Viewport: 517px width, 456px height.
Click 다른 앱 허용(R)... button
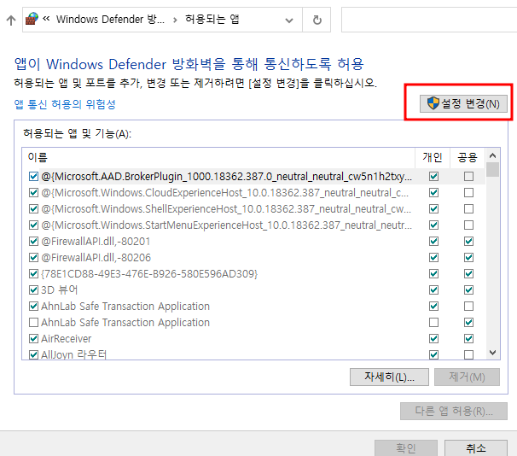click(x=454, y=411)
